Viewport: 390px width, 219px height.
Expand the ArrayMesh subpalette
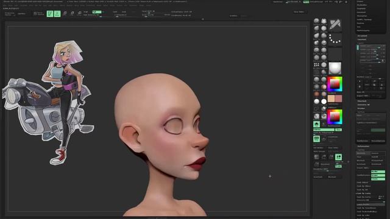(x=362, y=36)
